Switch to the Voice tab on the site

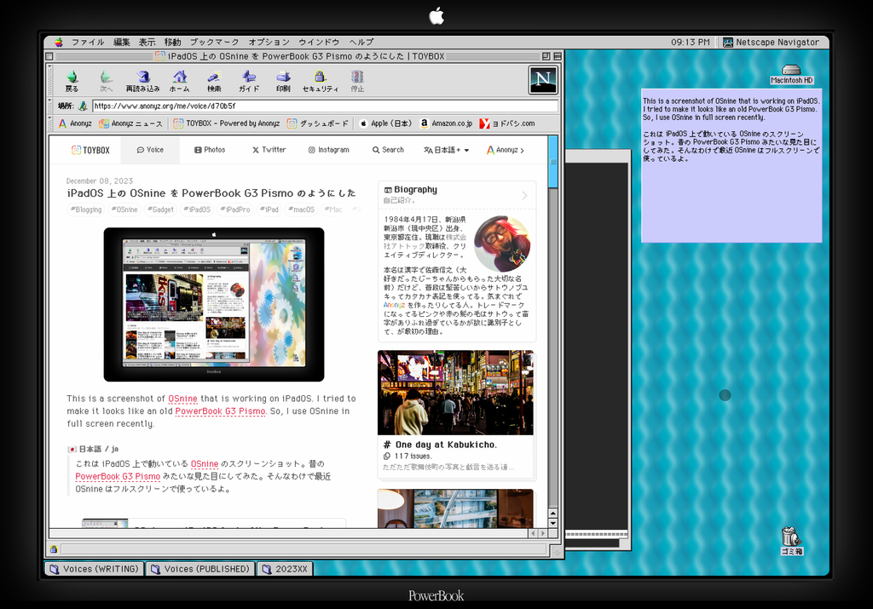click(x=150, y=150)
